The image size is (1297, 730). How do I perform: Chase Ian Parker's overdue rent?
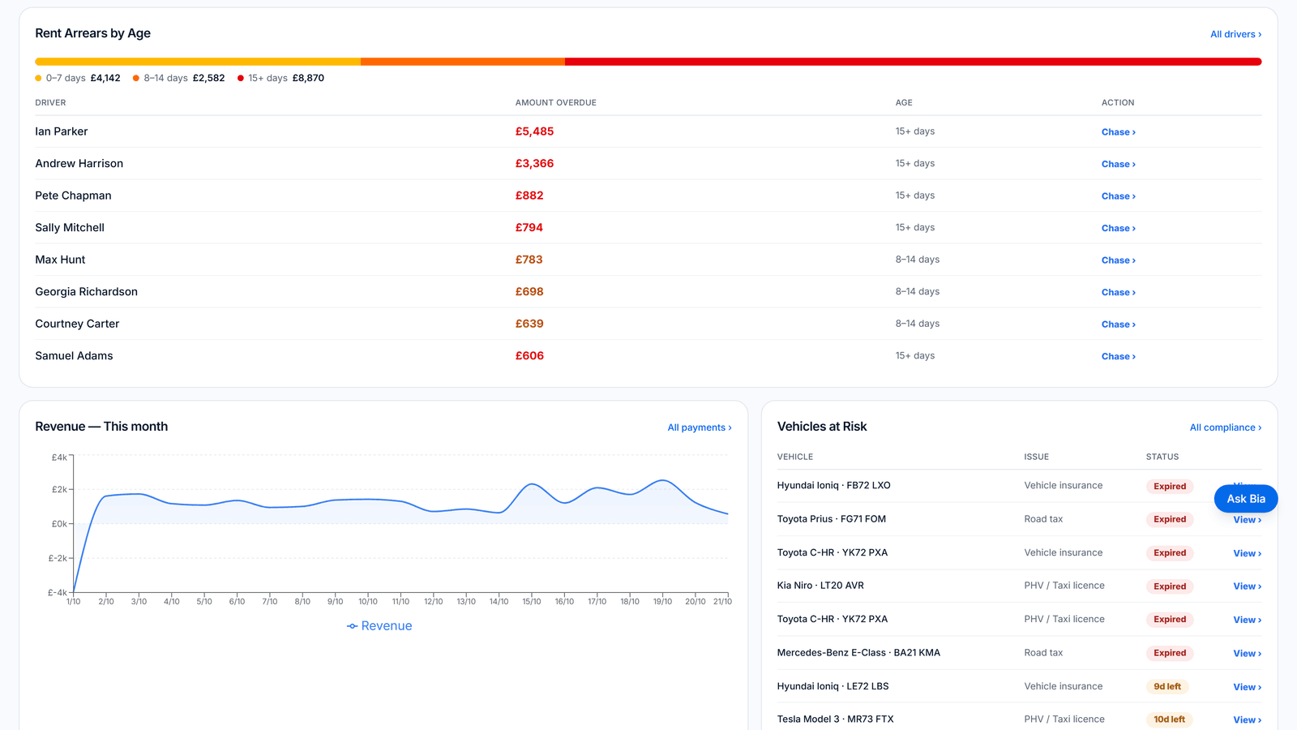tap(1118, 132)
